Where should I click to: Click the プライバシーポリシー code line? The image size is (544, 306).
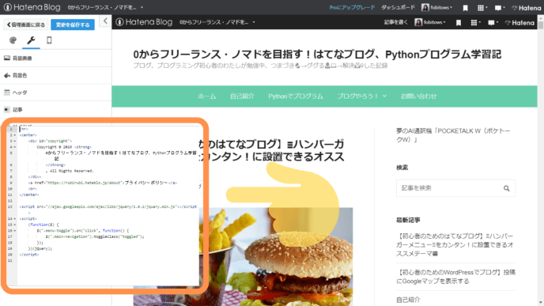tap(102, 183)
